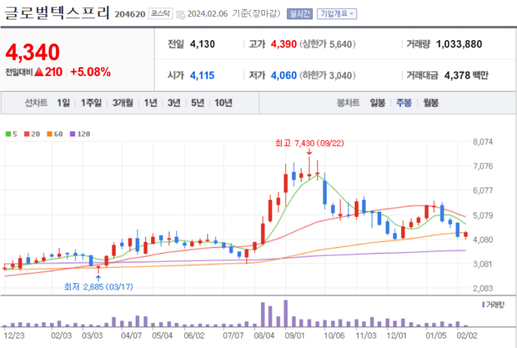The width and height of the screenshot is (517, 348).
Task: Select the 3개월 line chart period
Action: pyautogui.click(x=122, y=103)
